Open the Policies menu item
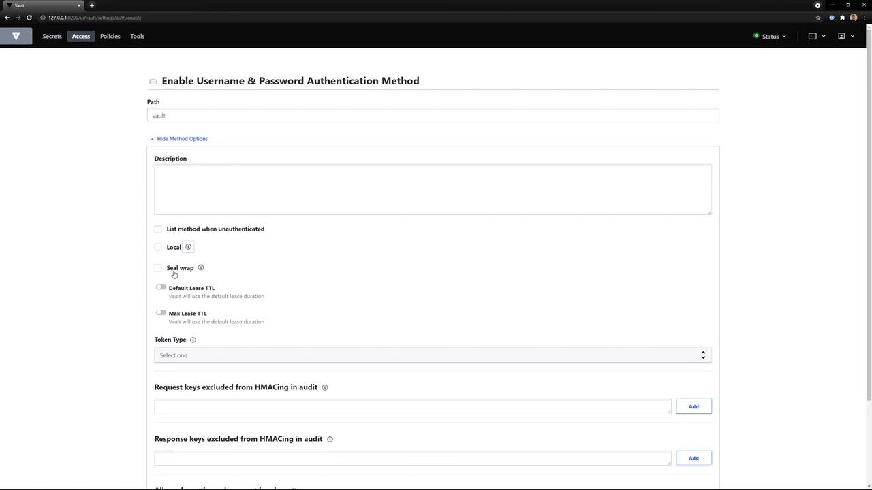The width and height of the screenshot is (872, 490). [110, 37]
